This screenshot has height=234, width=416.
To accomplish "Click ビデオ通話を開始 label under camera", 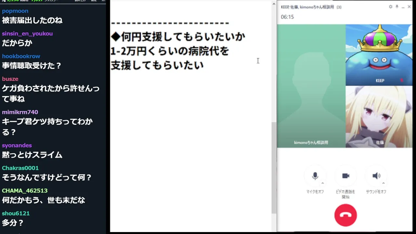I will 345,194.
